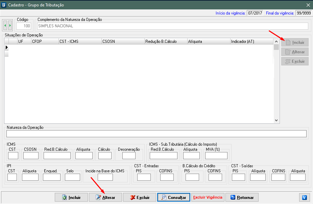Image resolution: width=313 pixels, height=204 pixels.
Task: Click the Complemento da Natureza da Operação field
Action: 172,26
